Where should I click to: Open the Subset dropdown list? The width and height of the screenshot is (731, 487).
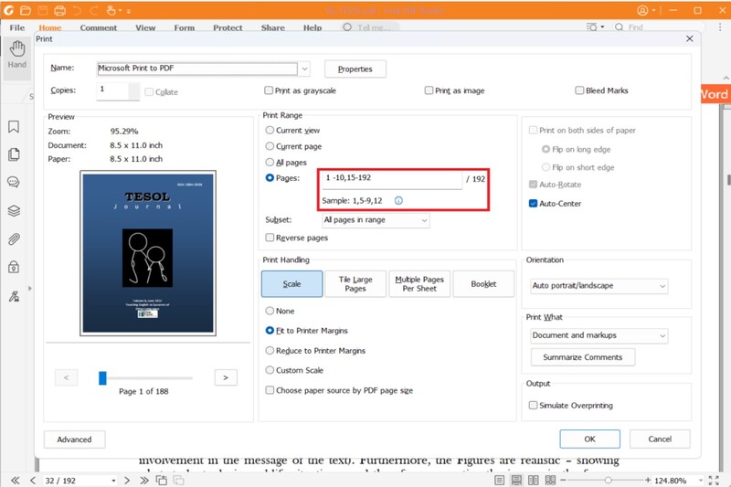coord(375,220)
